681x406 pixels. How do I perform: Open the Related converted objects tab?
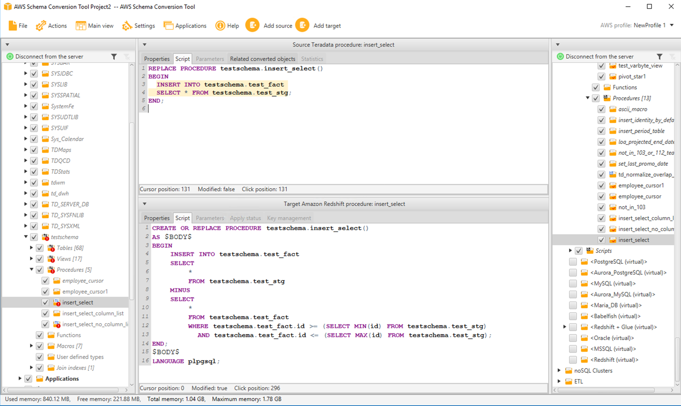click(x=262, y=59)
